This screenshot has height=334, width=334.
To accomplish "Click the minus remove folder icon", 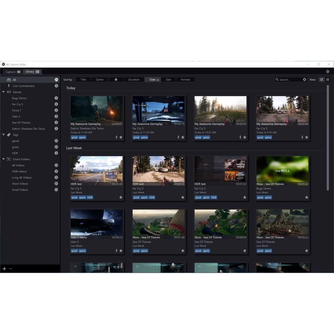I will tap(11, 269).
